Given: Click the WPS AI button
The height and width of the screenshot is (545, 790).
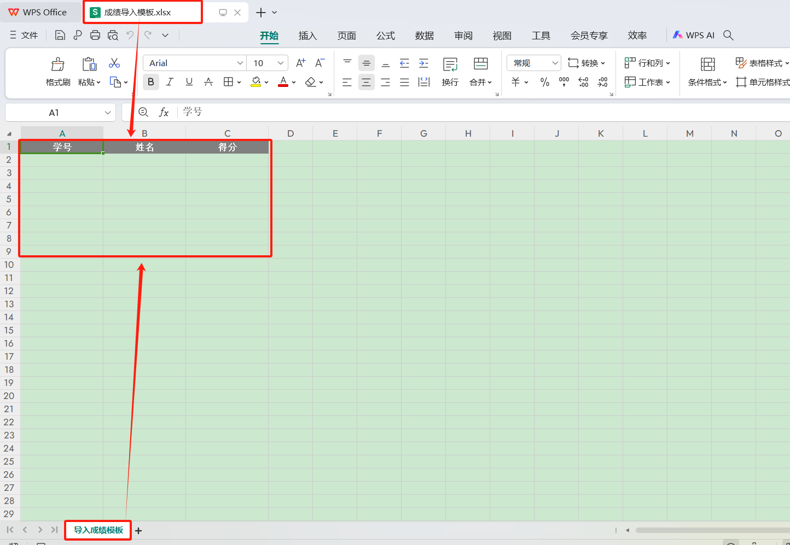Looking at the screenshot, I should (x=694, y=36).
